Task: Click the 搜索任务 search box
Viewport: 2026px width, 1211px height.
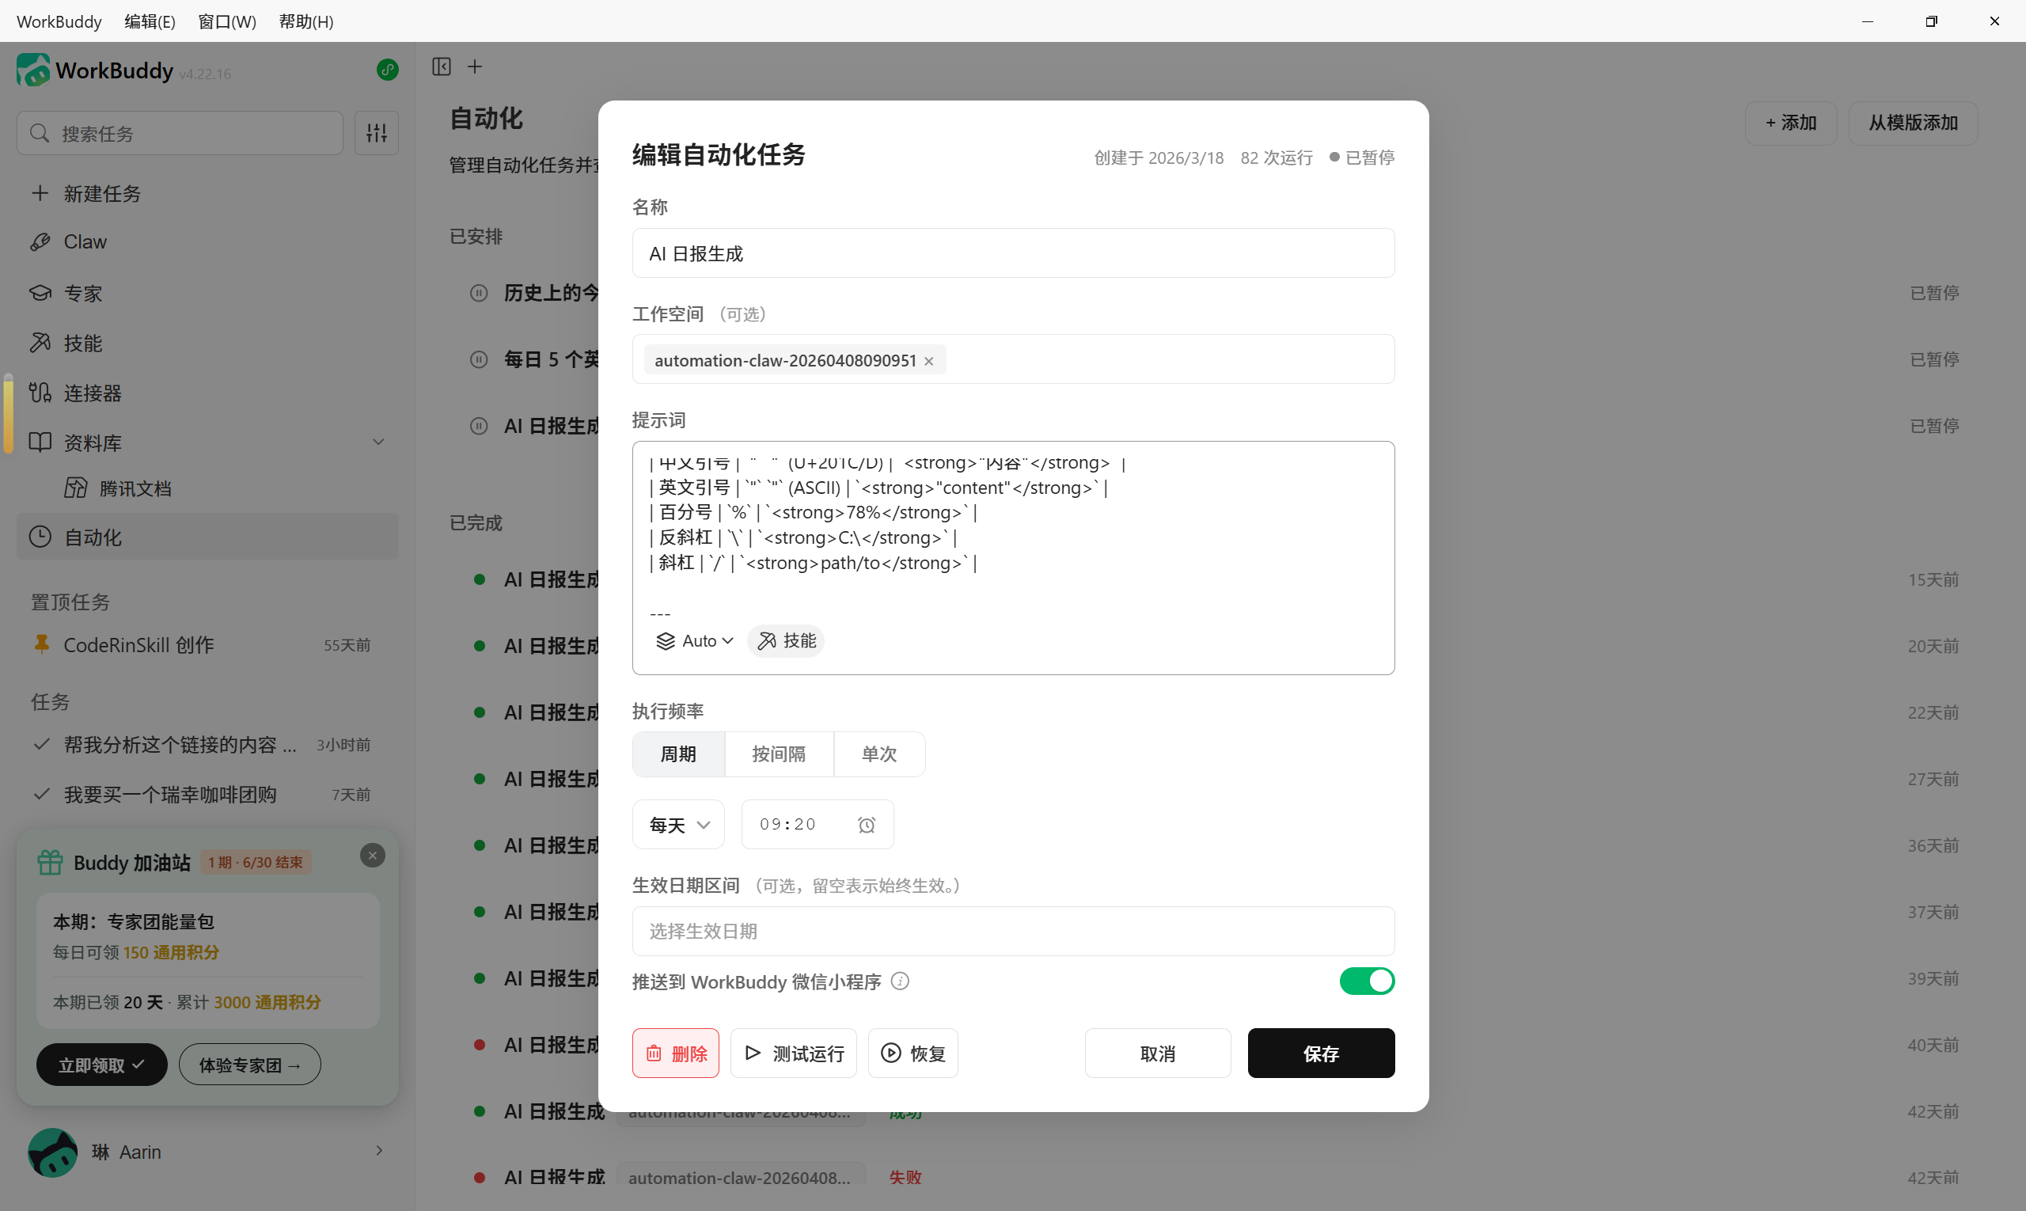Action: click(x=180, y=133)
